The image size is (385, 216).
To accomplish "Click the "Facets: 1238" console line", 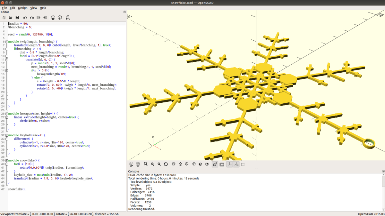I will (141, 202).
